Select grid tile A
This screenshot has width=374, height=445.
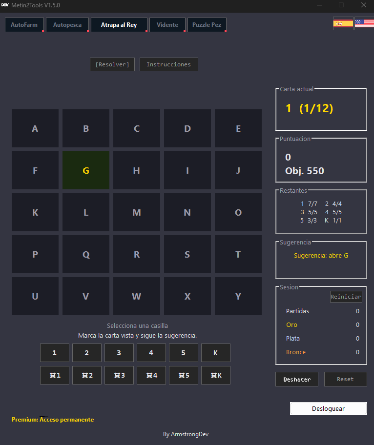(x=35, y=128)
